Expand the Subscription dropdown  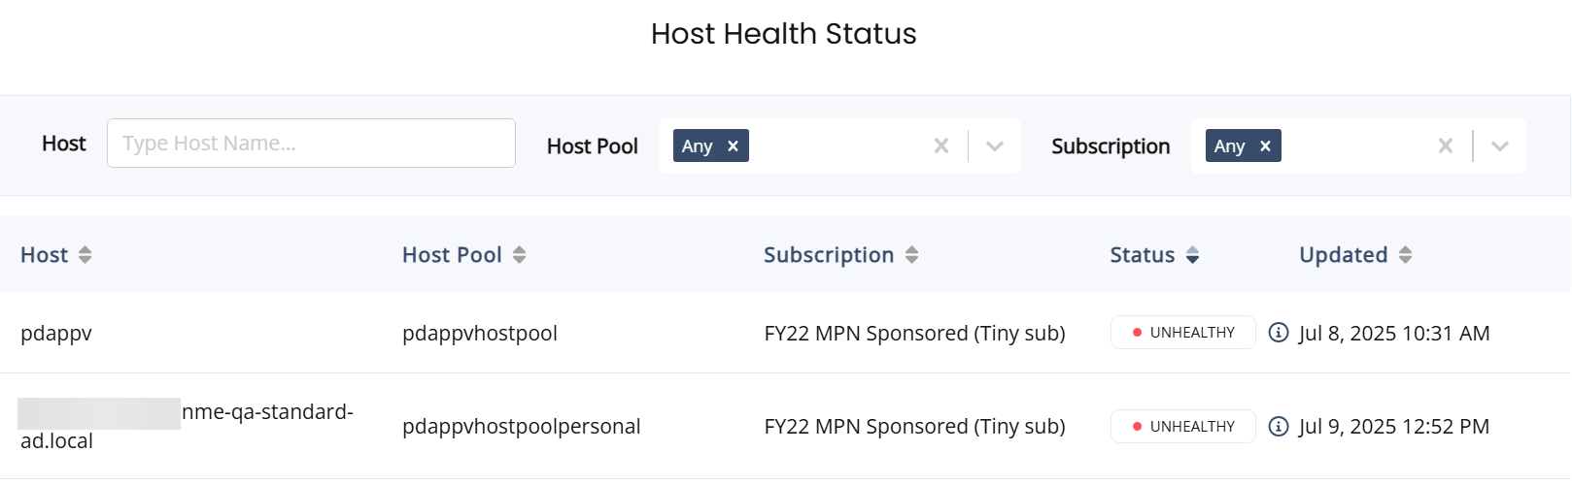[1500, 146]
